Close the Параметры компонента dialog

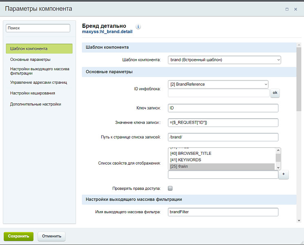coord(295,9)
